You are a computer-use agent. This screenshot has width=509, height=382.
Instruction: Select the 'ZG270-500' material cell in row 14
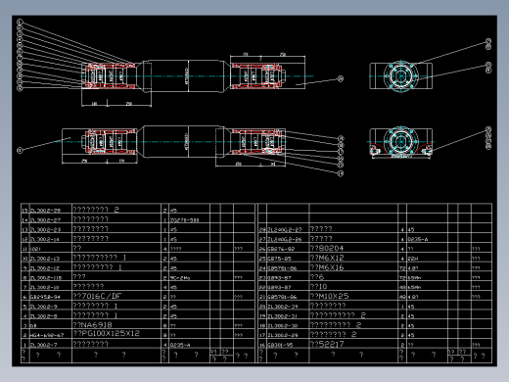pyautogui.click(x=184, y=220)
